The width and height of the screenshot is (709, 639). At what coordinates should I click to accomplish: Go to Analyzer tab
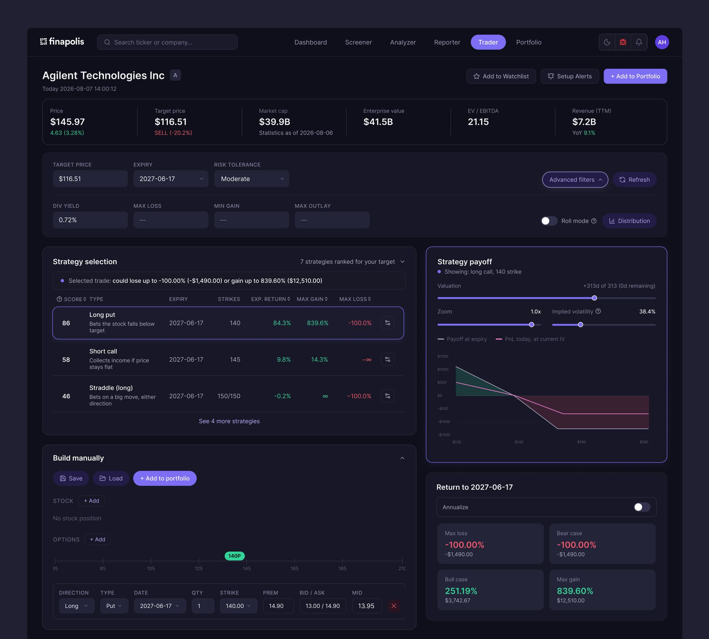pos(403,42)
